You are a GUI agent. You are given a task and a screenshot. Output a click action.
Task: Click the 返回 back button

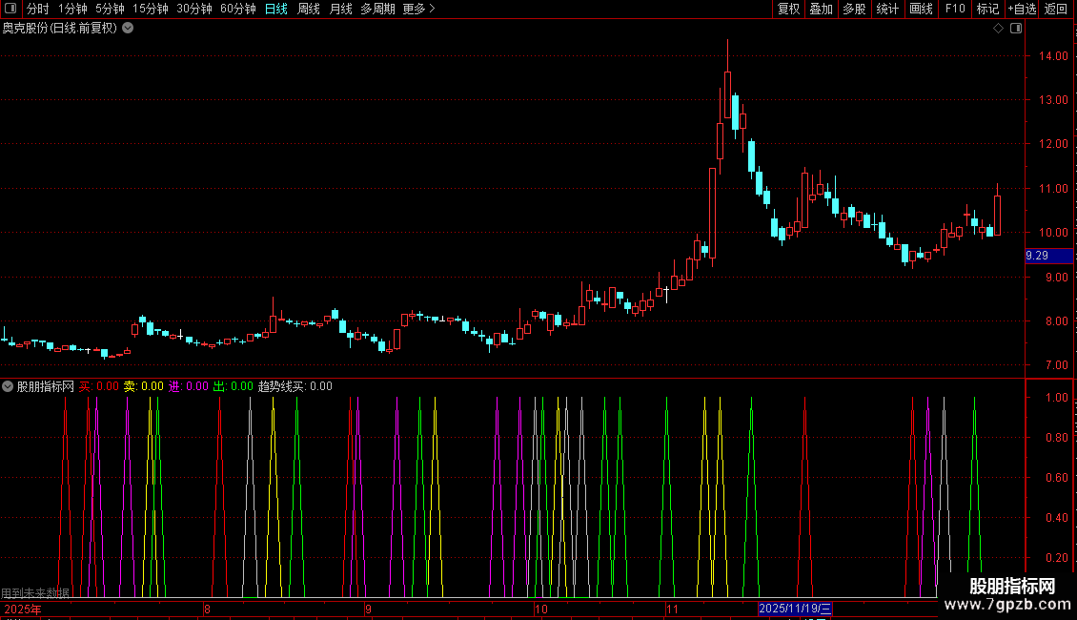click(1056, 9)
